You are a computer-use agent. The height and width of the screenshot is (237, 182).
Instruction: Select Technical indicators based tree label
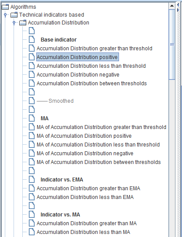[x=52, y=15]
